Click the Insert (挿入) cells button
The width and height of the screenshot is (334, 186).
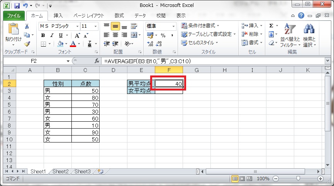click(252, 26)
